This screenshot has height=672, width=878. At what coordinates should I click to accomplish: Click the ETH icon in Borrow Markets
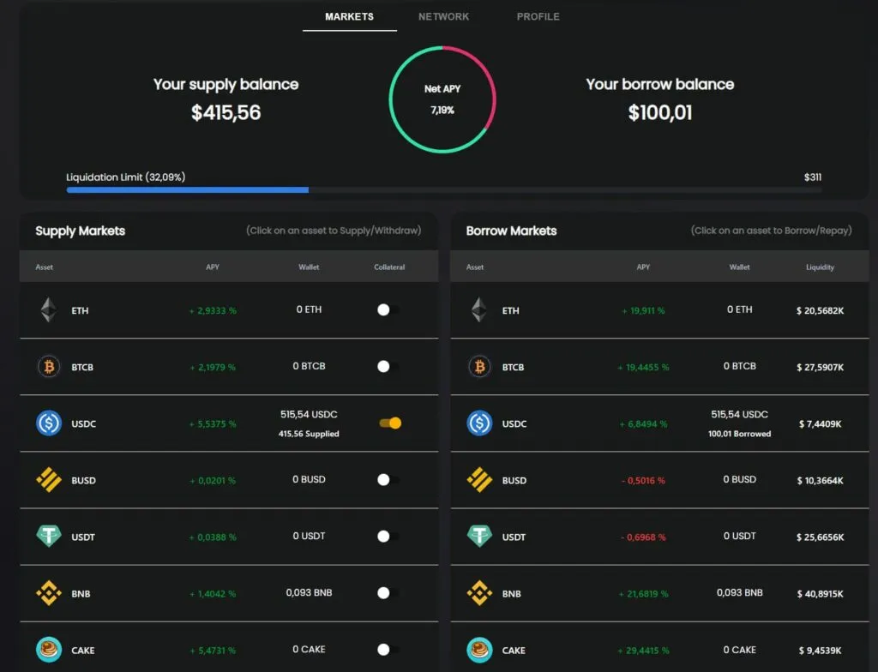[479, 309]
